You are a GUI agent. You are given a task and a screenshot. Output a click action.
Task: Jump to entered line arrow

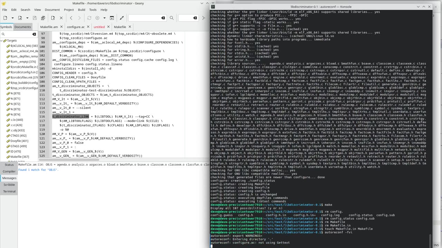[x=203, y=18]
